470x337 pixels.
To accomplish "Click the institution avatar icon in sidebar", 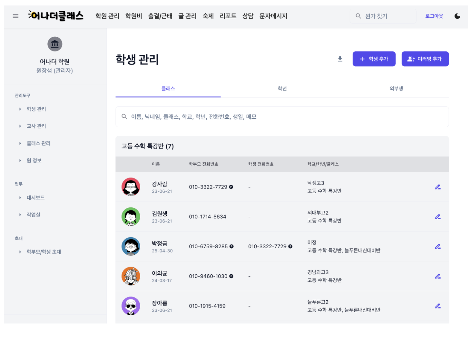I will (55, 44).
